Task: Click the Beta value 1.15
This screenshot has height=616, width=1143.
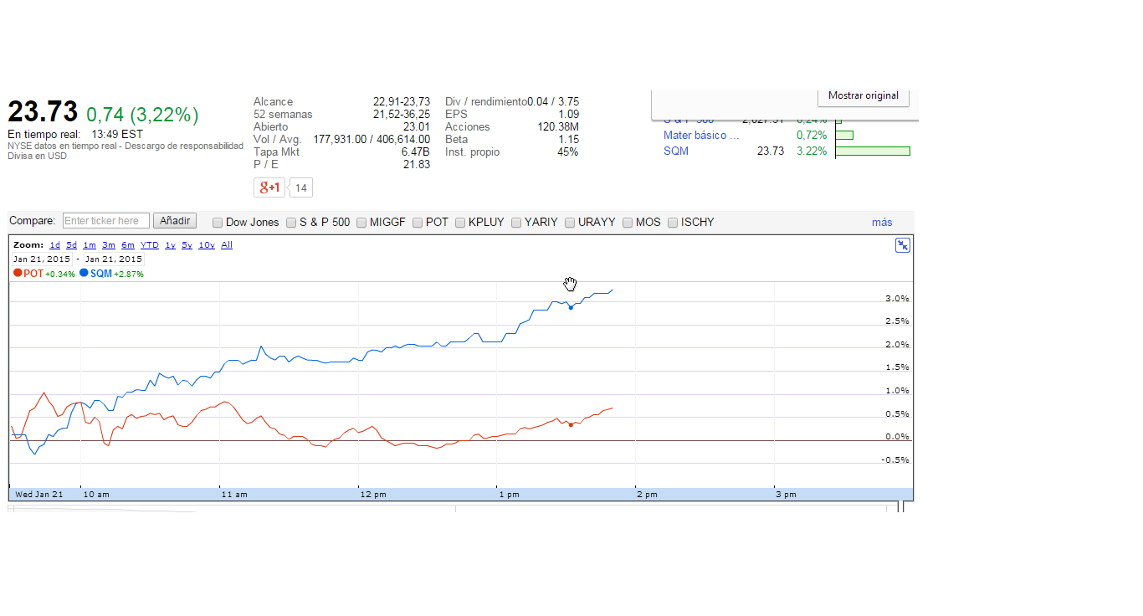Action: click(568, 140)
